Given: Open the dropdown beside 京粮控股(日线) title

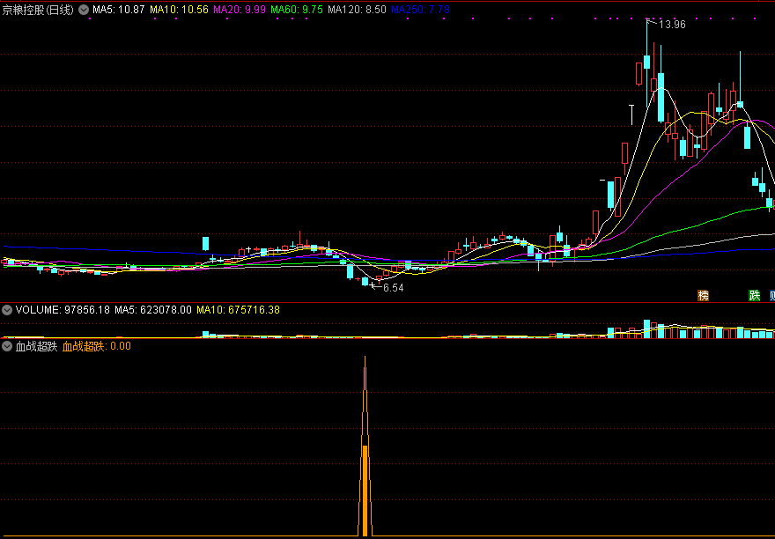Looking at the screenshot, I should coord(84,10).
